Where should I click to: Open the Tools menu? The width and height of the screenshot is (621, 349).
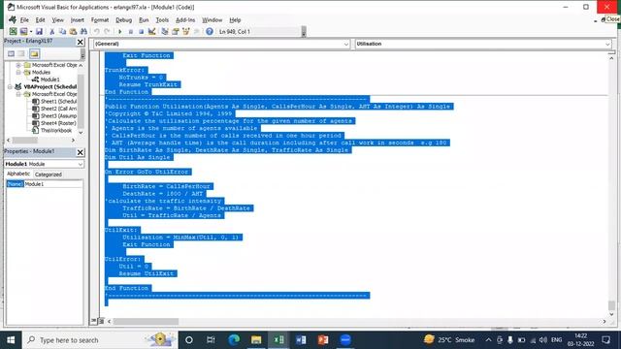coord(162,19)
